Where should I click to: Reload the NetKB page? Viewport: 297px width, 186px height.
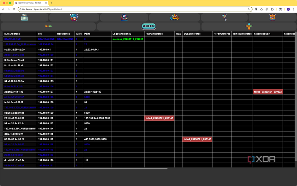(14, 9)
